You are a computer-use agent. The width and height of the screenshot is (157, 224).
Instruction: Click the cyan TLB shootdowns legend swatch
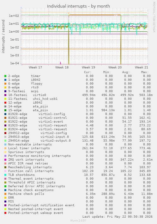coord(5,175)
